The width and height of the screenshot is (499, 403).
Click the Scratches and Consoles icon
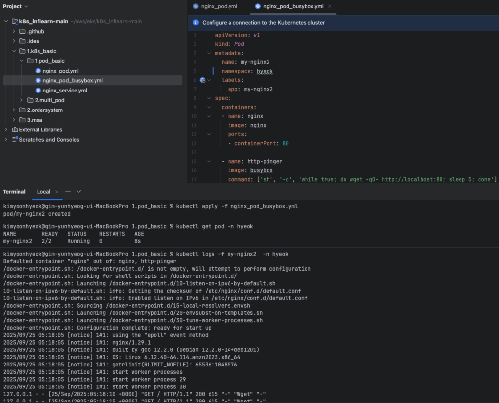[x=14, y=140]
